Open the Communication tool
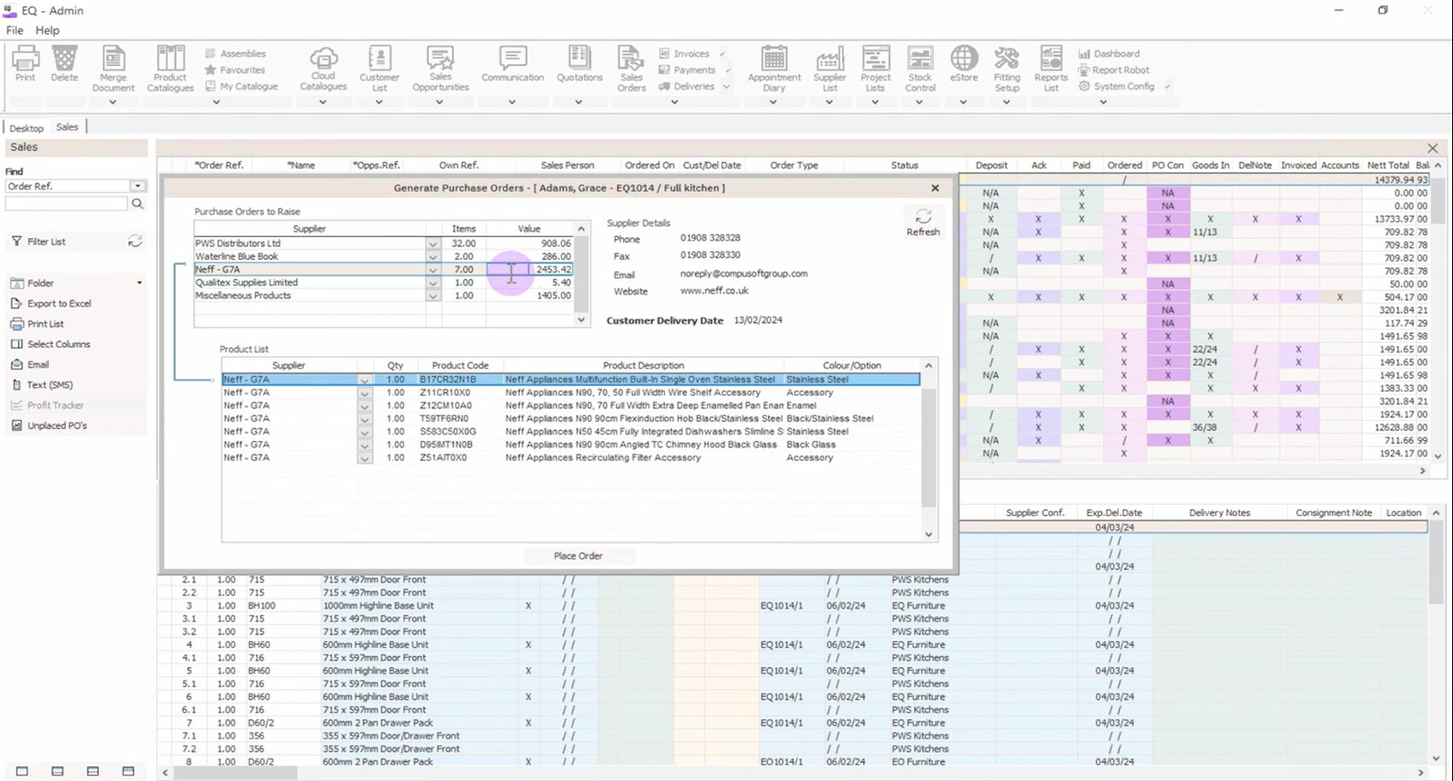 512,64
